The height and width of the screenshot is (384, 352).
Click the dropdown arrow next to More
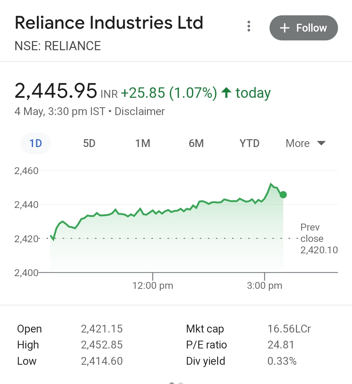click(321, 143)
